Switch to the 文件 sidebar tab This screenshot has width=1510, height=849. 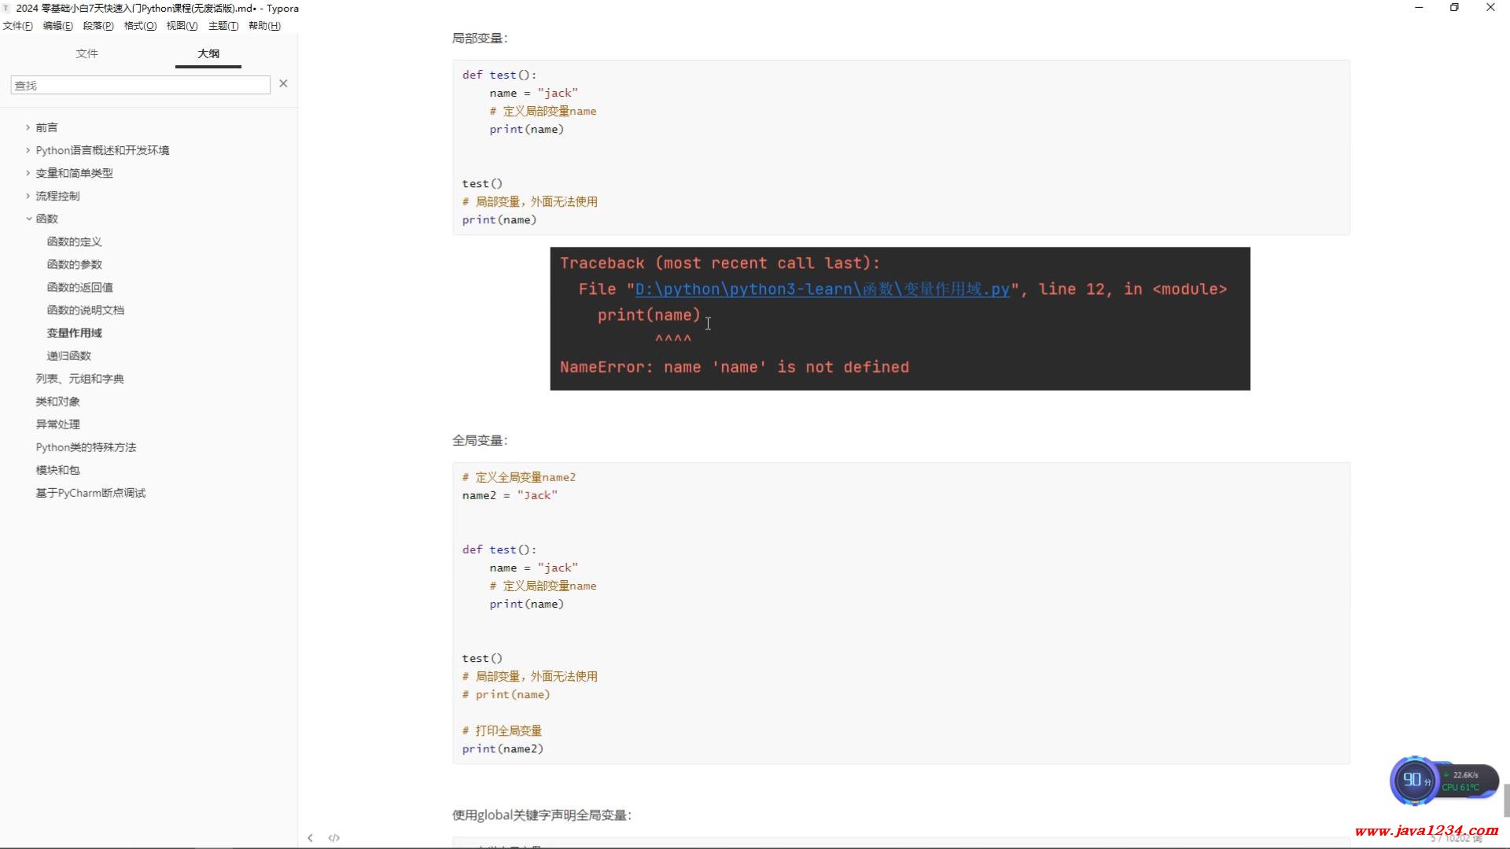87,53
